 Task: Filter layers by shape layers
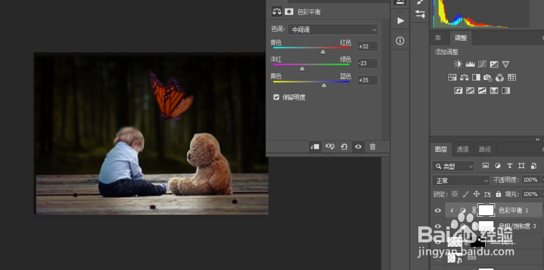coord(522,166)
